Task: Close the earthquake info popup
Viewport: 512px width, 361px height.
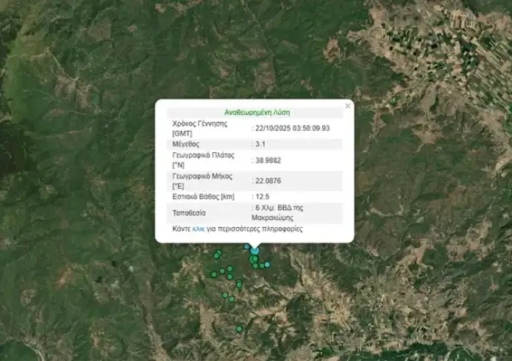Action: [x=348, y=106]
